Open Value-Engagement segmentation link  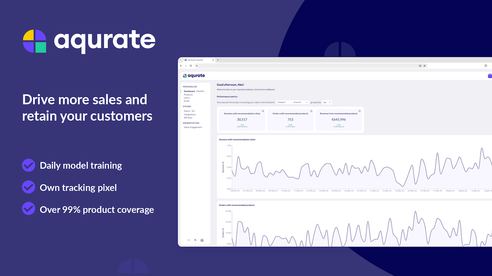point(193,127)
